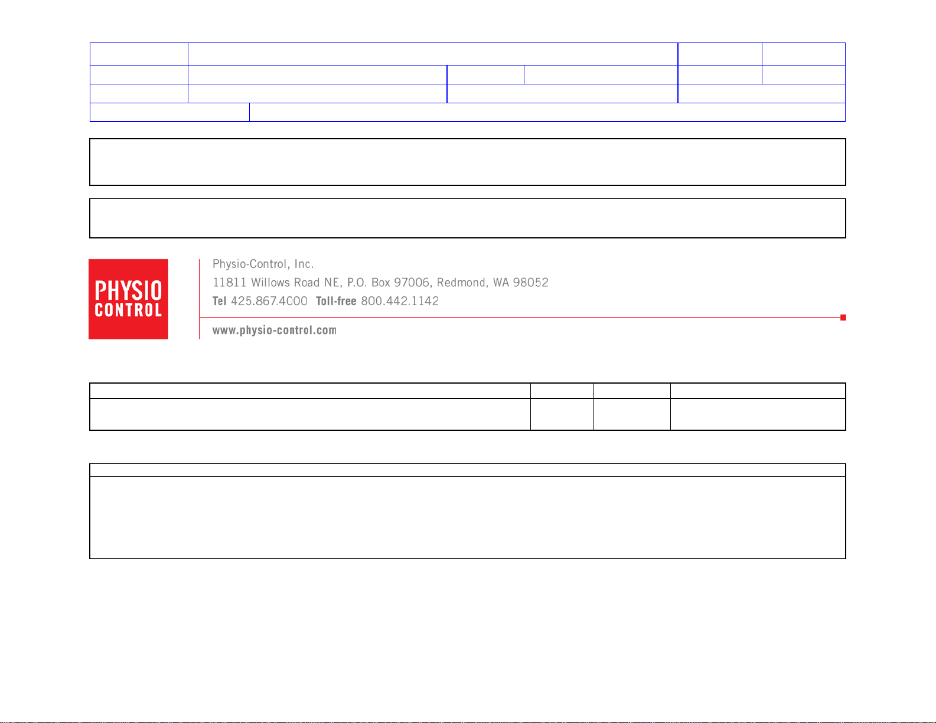Click the red Physio Control logo
This screenshot has width=936, height=723.
pyautogui.click(x=128, y=299)
